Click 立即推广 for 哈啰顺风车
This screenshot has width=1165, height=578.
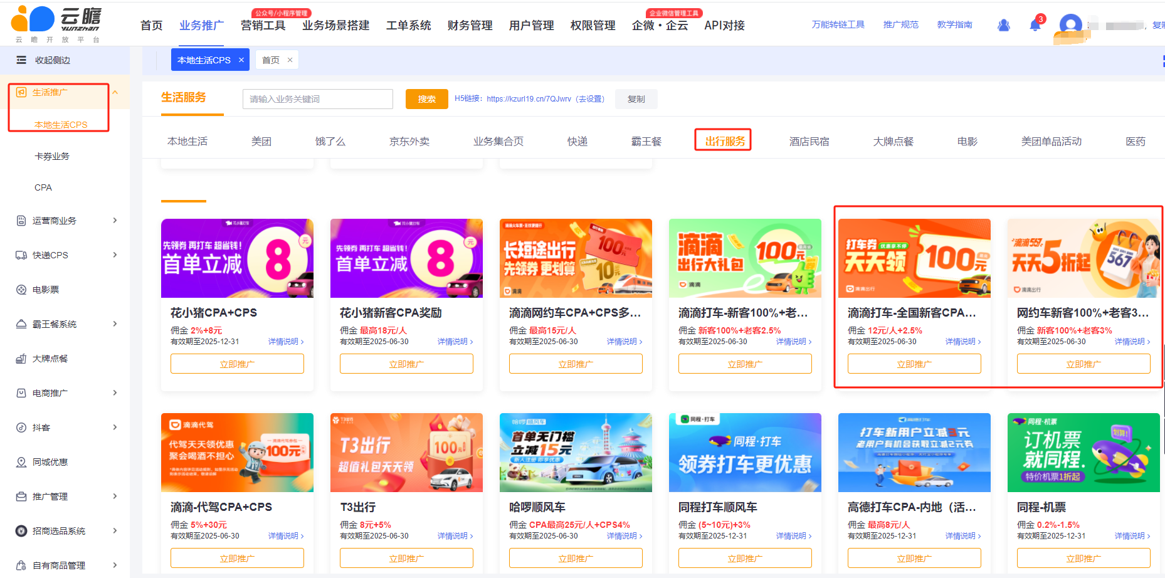click(576, 558)
